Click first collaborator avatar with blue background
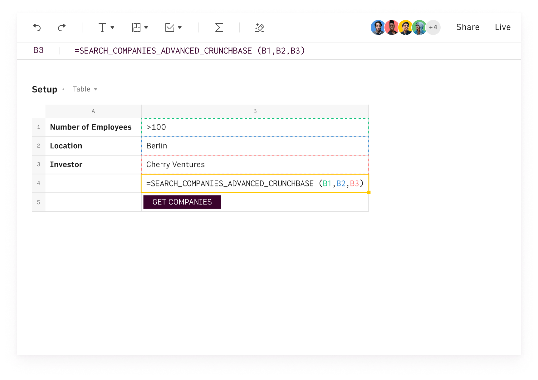This screenshot has width=538, height=380. pos(378,27)
